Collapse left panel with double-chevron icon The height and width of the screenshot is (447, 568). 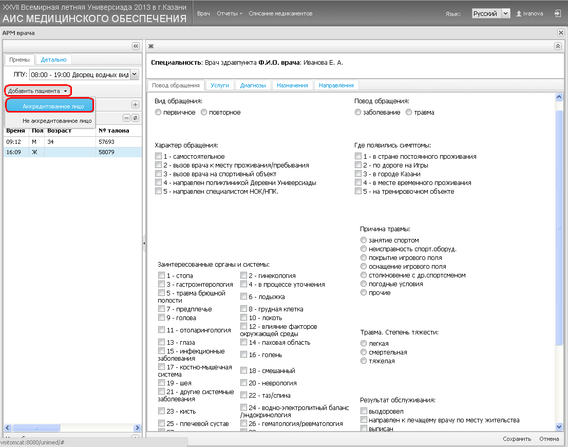pos(136,46)
